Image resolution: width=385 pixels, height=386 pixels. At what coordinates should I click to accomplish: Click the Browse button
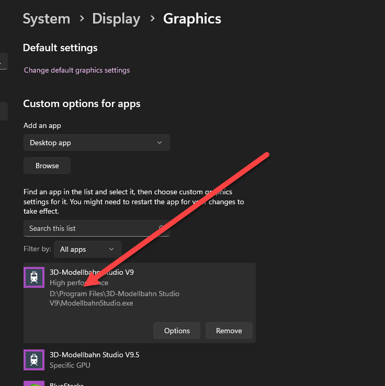[x=47, y=166]
